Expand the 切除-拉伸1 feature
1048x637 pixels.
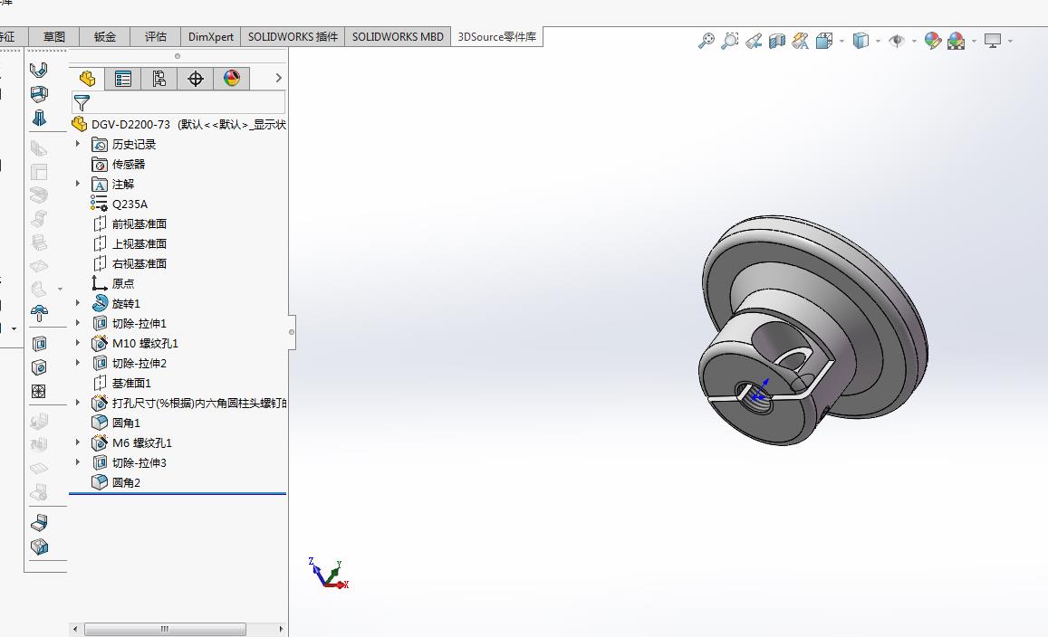click(x=78, y=323)
